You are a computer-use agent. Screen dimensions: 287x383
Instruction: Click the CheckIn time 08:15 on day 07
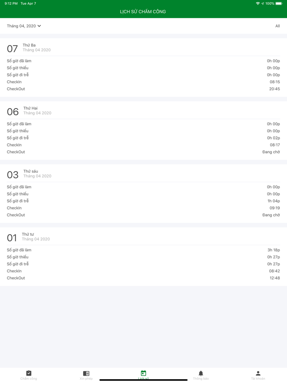point(275,82)
